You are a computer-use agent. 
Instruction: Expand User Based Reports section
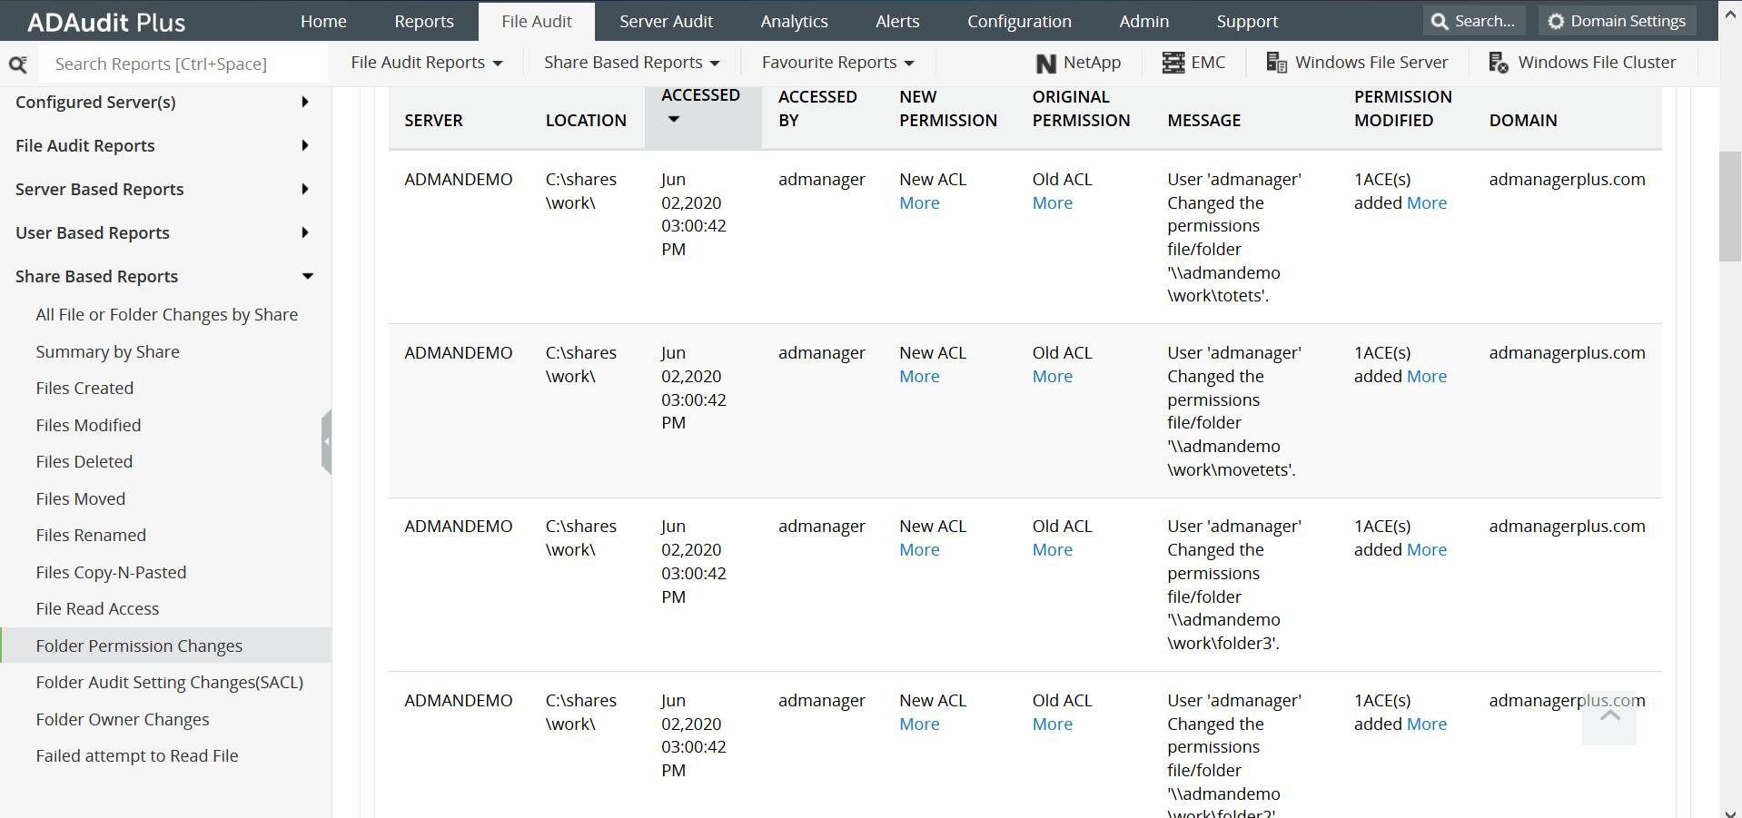click(x=304, y=232)
